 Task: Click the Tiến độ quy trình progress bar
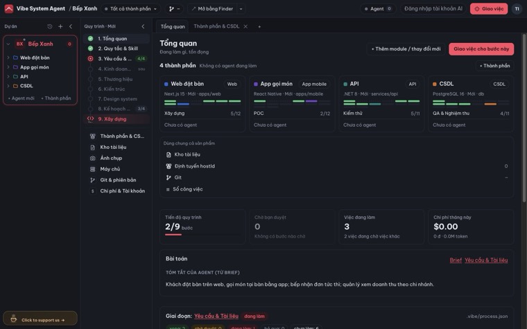point(203,235)
